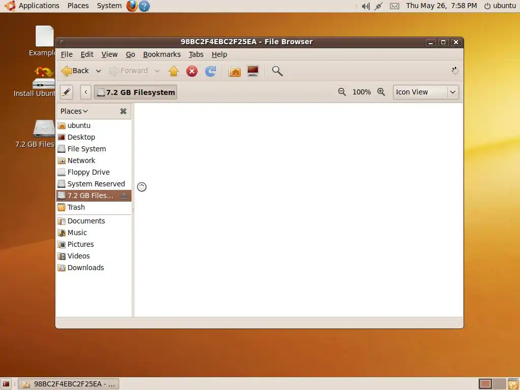This screenshot has height=390, width=520.
Task: Click the volume speaker icon
Action: [x=366, y=6]
